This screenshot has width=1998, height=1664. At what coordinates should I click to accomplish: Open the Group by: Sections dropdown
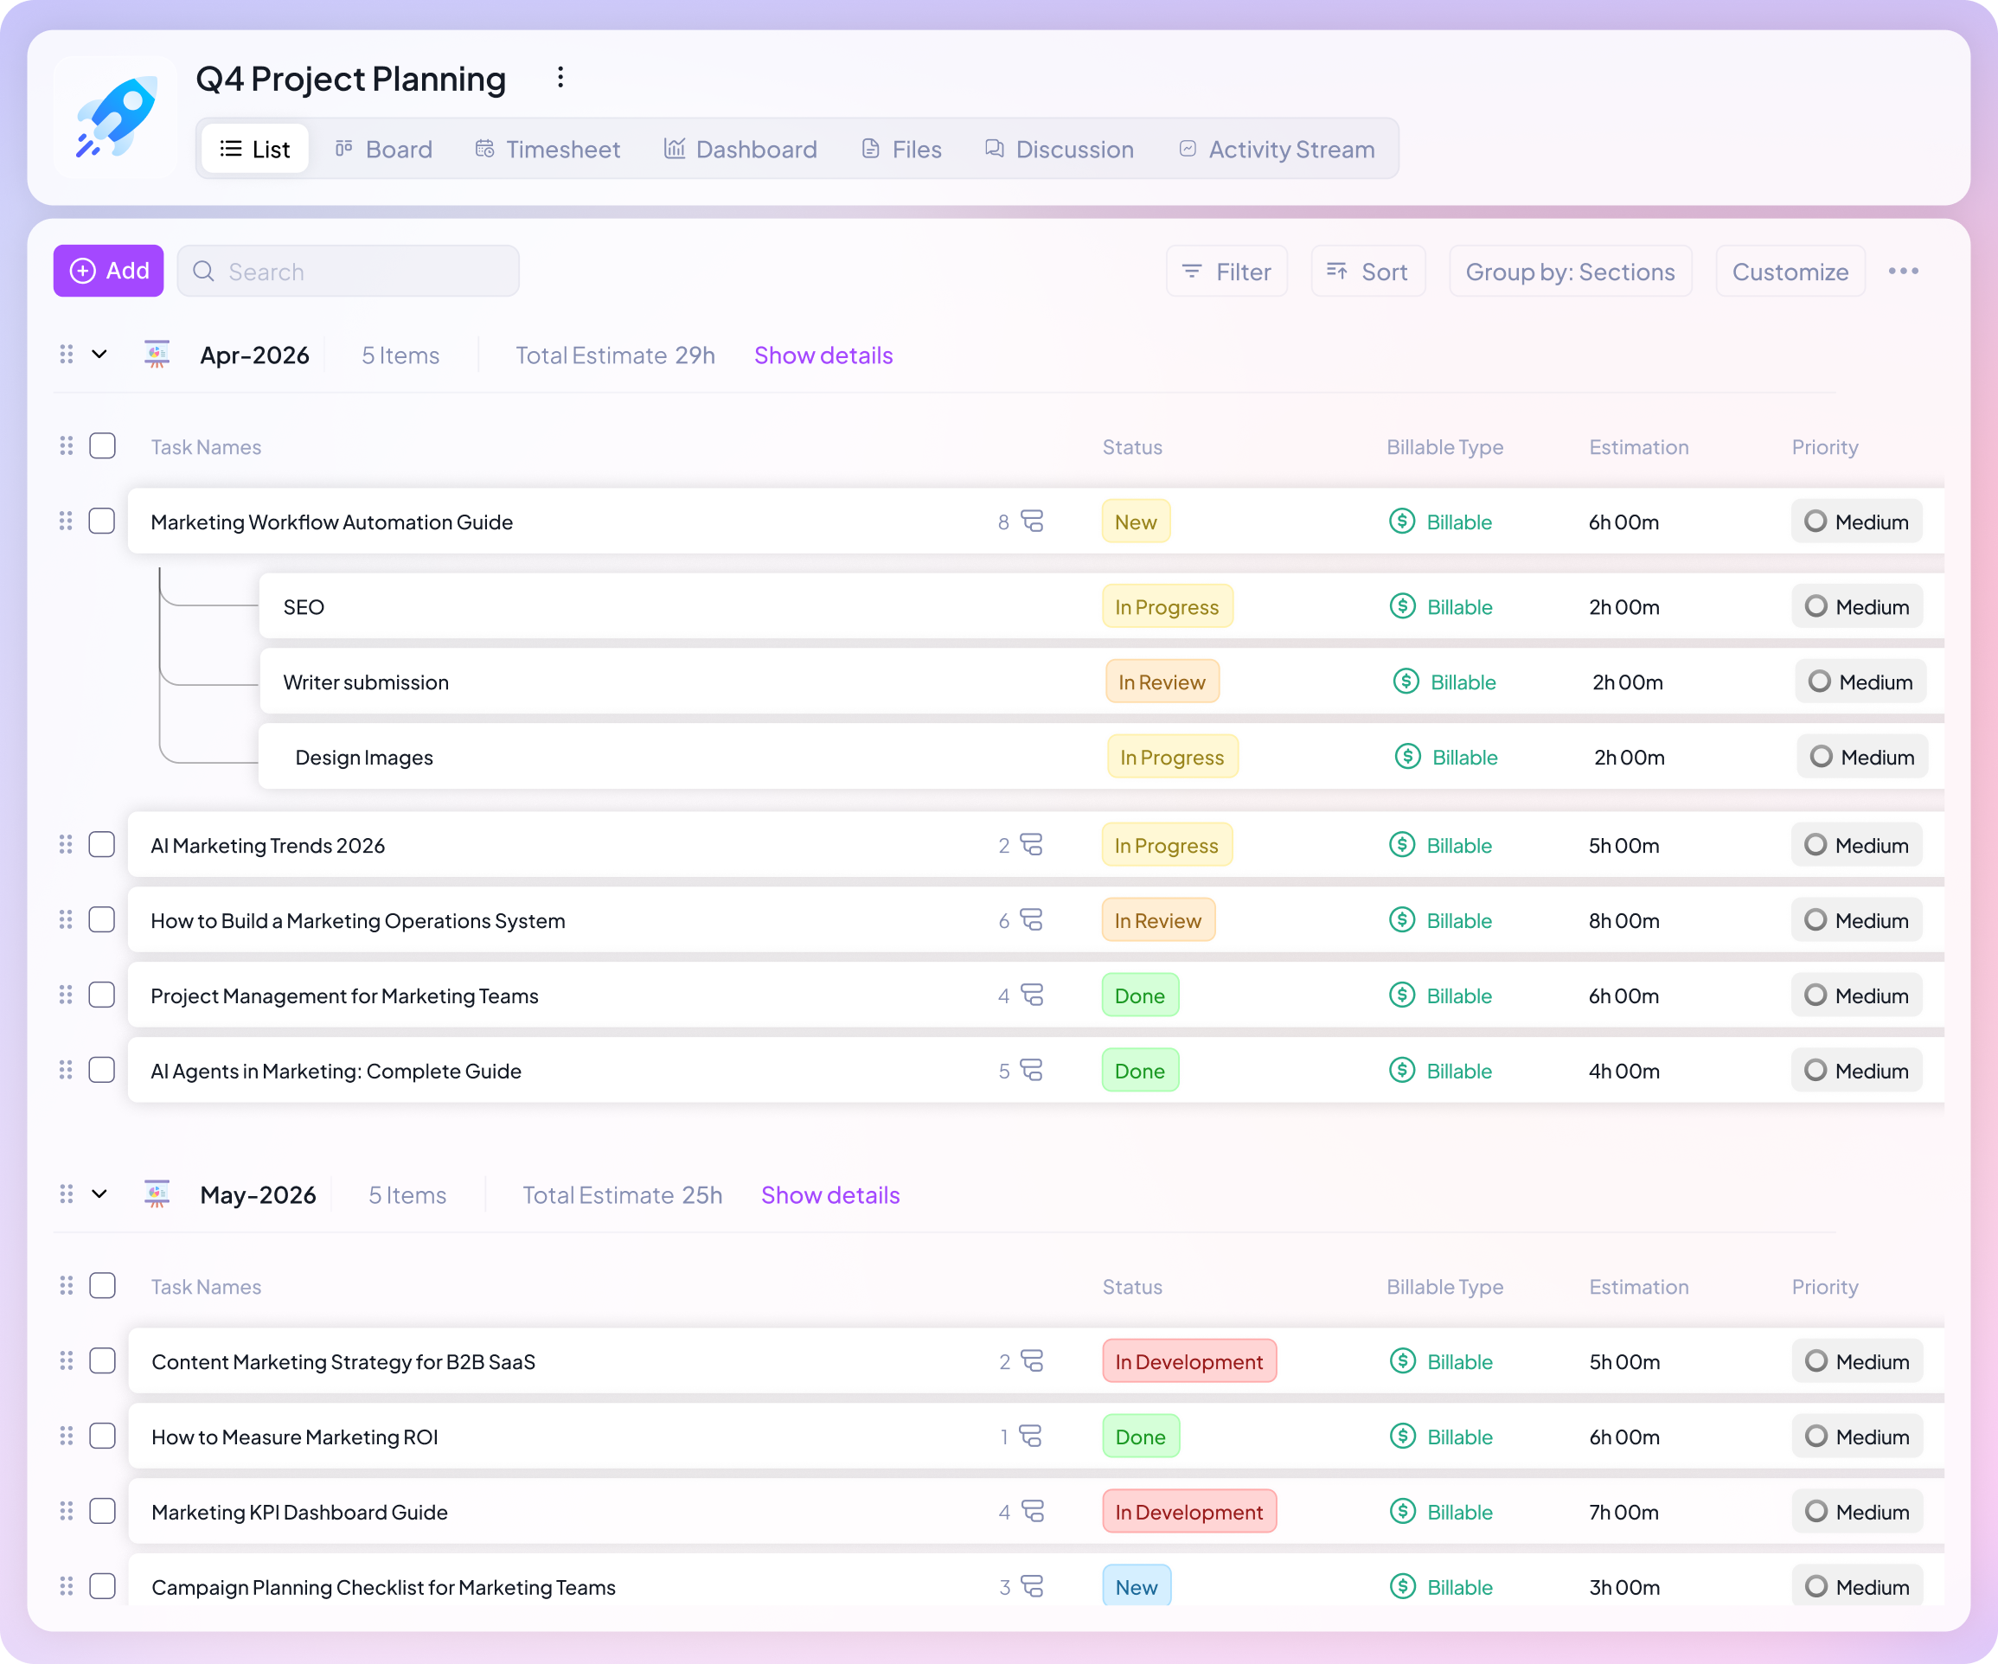tap(1570, 272)
